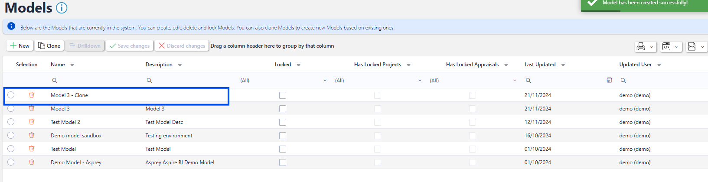Select the radio button for Demo Model - Asprey
Image resolution: width=708 pixels, height=182 pixels.
[11, 162]
